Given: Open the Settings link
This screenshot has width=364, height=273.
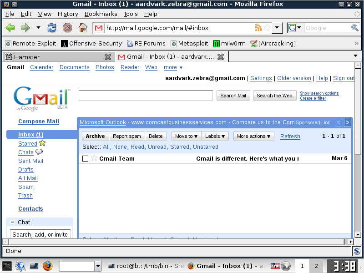Looking at the screenshot, I should pos(261,78).
